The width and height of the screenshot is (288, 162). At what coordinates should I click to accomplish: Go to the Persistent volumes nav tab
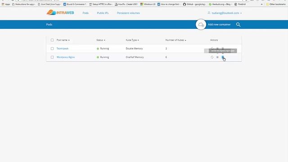(x=128, y=13)
